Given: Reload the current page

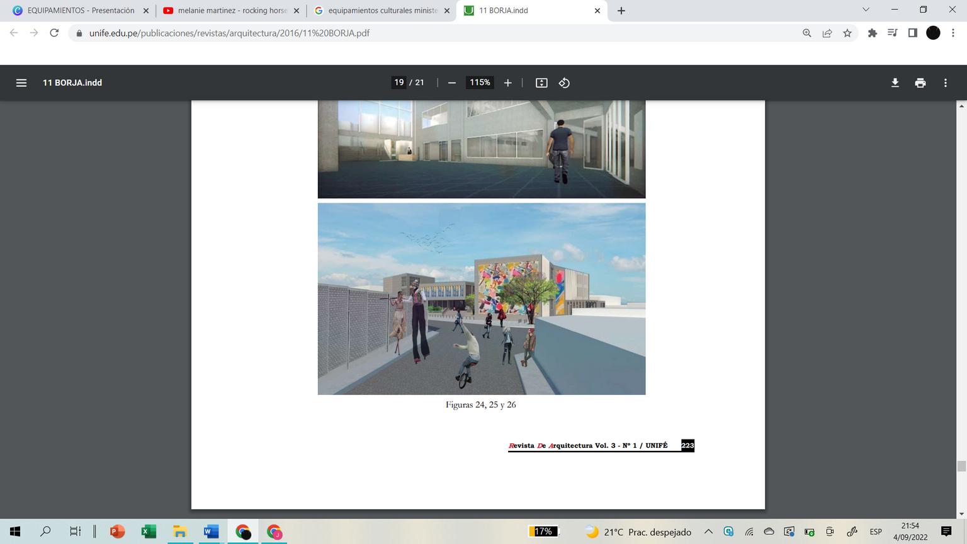Looking at the screenshot, I should pyautogui.click(x=54, y=33).
